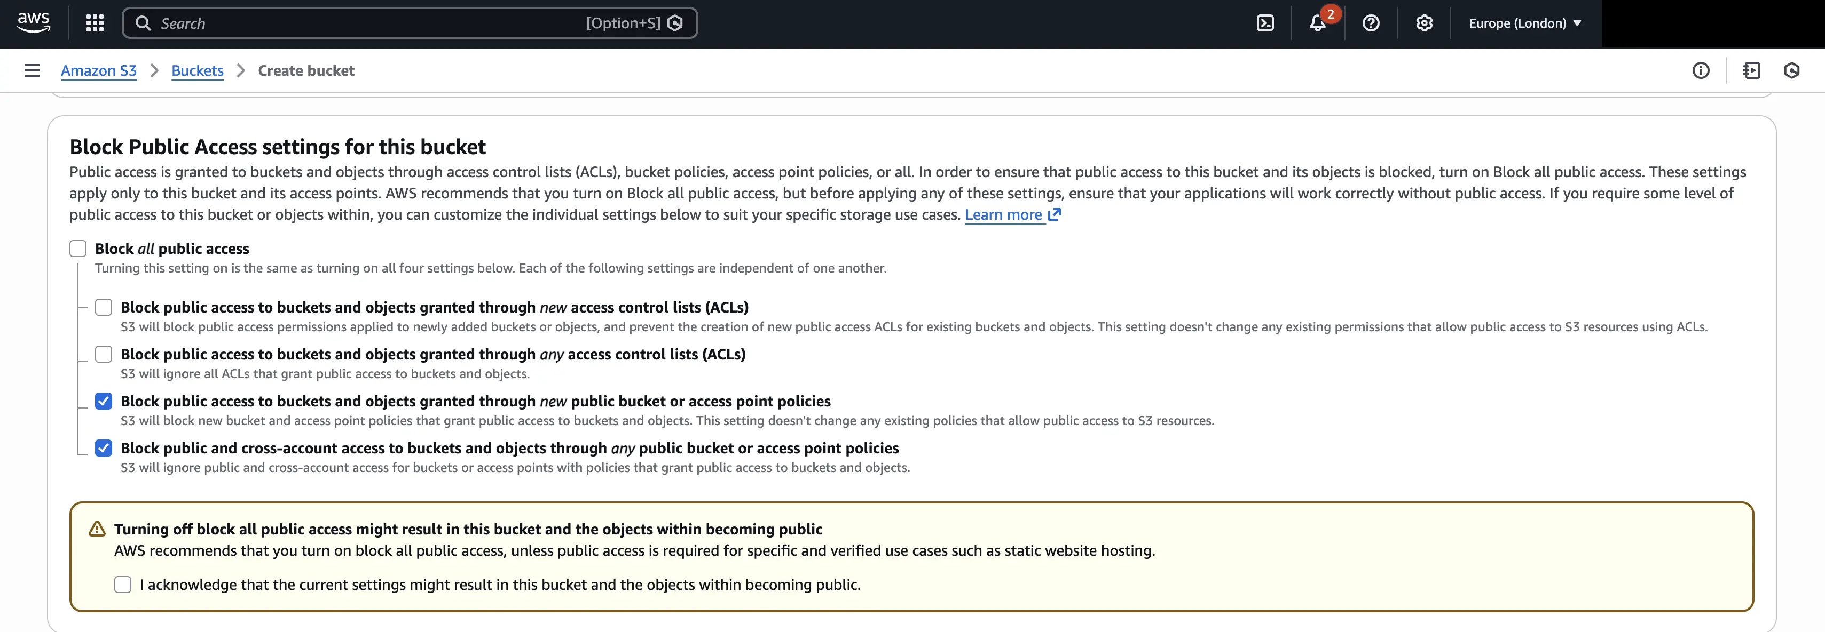This screenshot has width=1825, height=632.
Task: Click the '[Option+S]' shortcut hint
Action: point(623,23)
